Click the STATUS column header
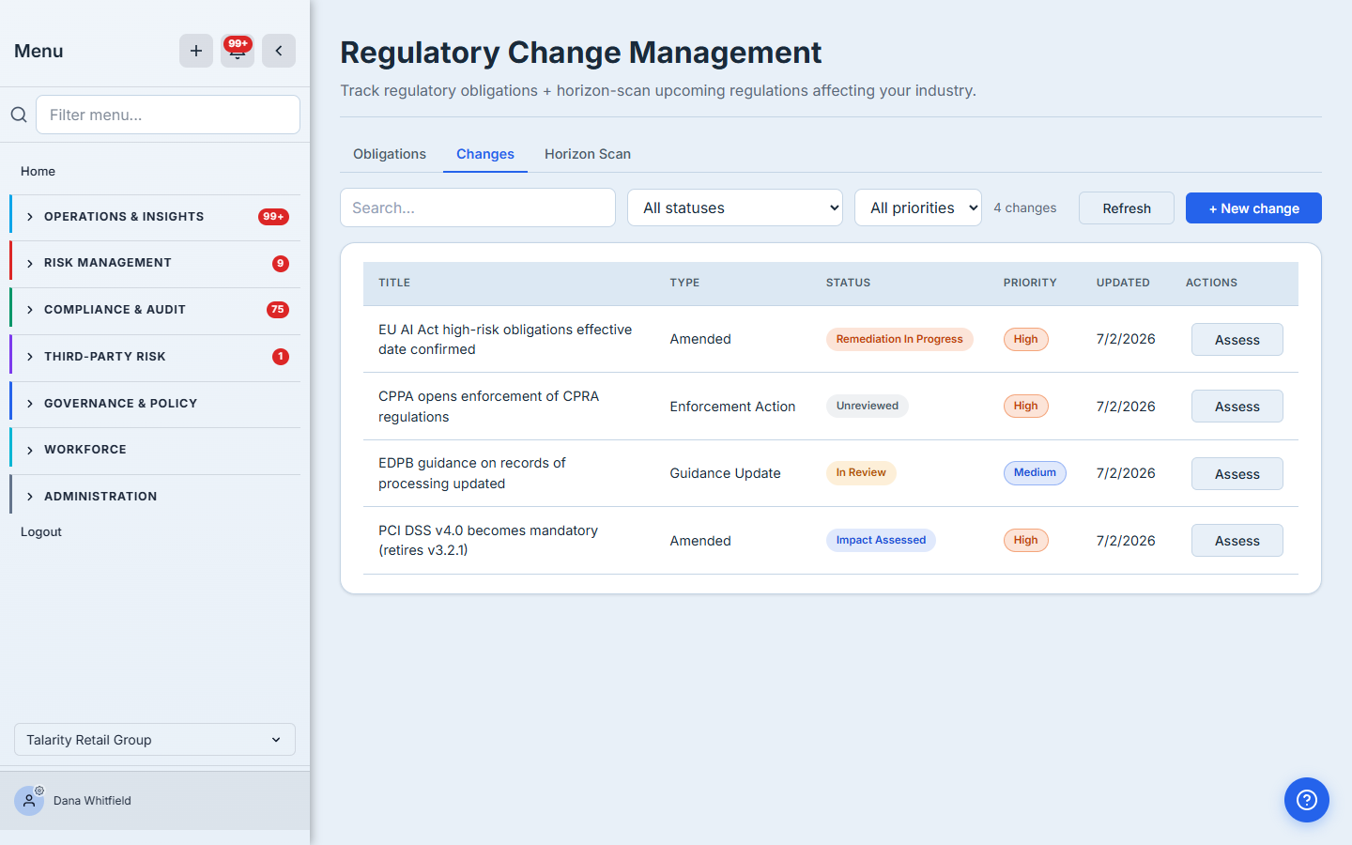This screenshot has height=845, width=1352. pyautogui.click(x=848, y=283)
